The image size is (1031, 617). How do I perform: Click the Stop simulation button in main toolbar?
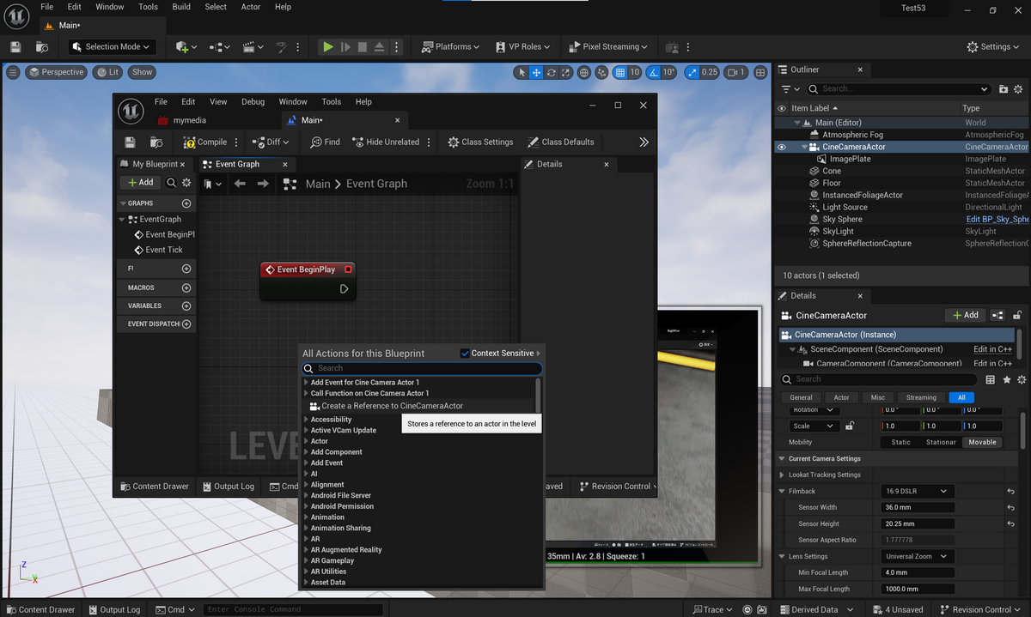[x=363, y=47]
